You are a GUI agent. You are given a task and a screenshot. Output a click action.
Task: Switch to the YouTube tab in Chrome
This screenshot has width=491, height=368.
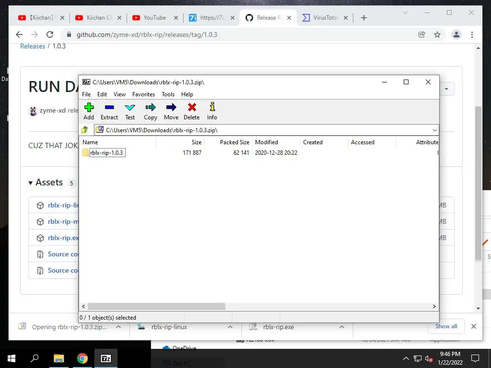click(155, 18)
